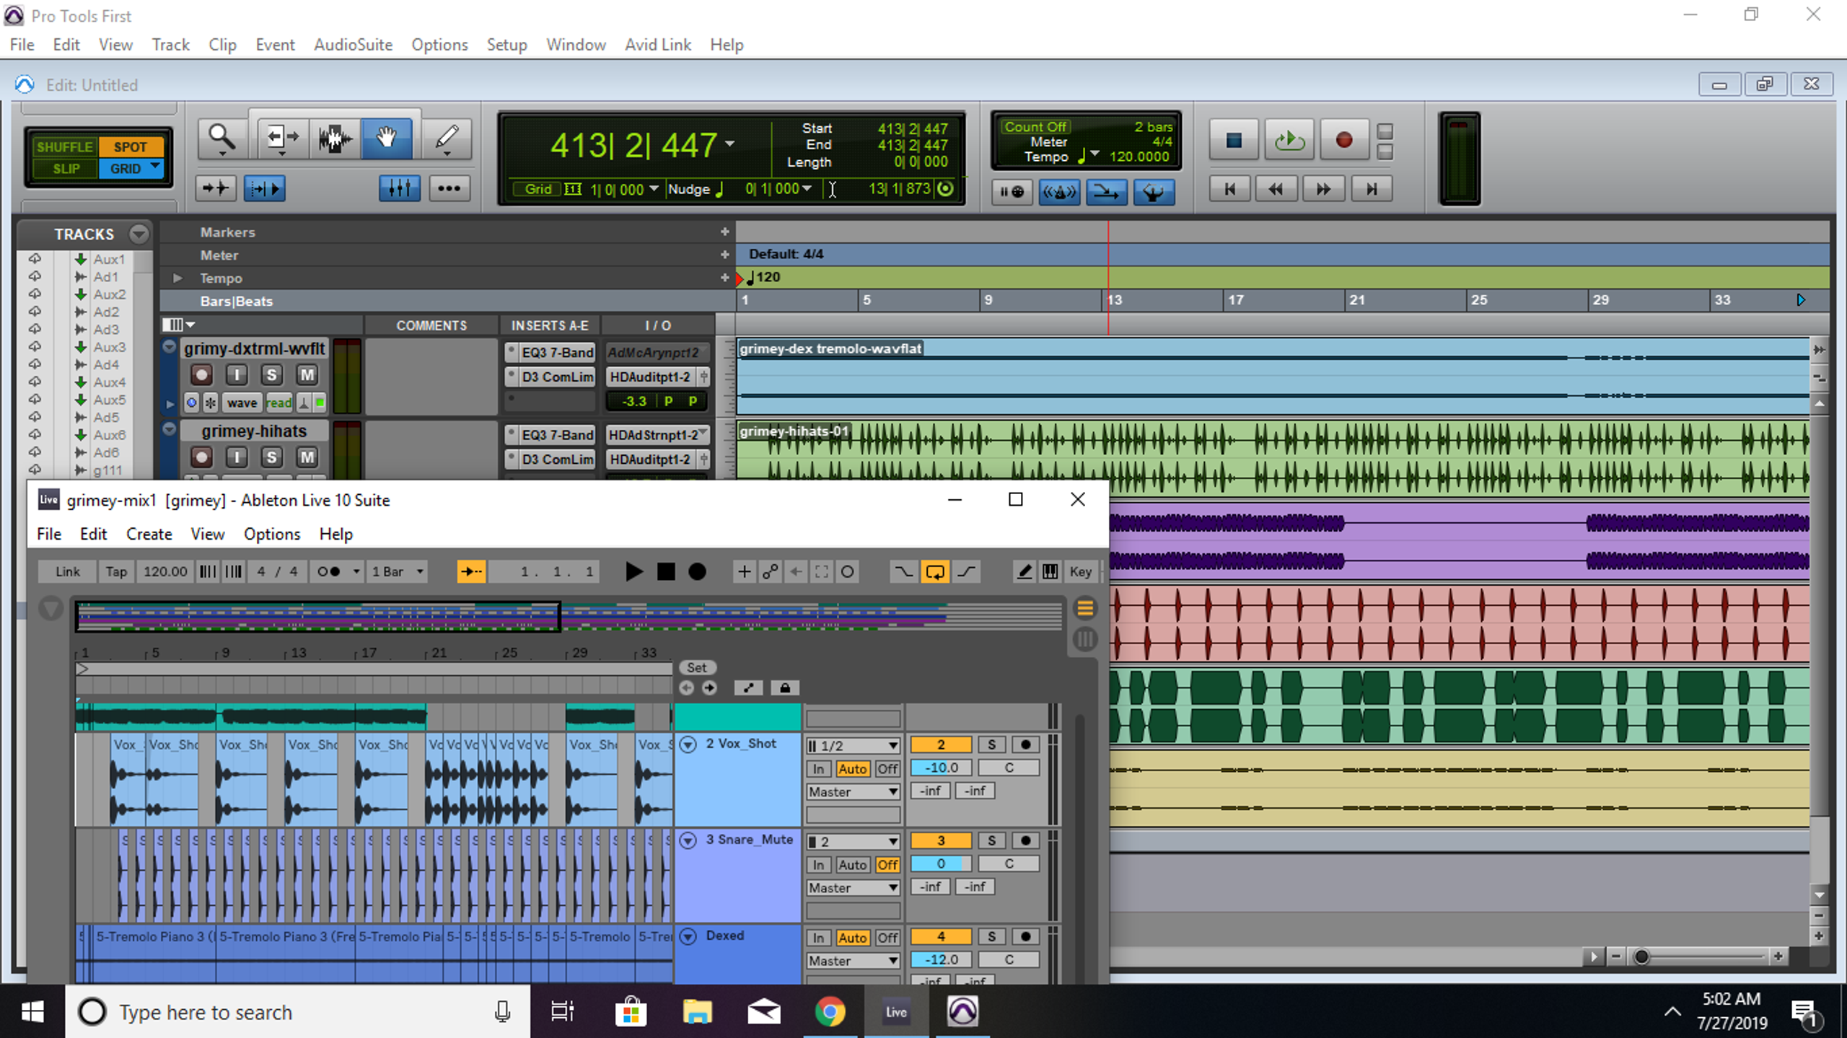Enable Ableton Draw Mode pencil
Image resolution: width=1847 pixels, height=1038 pixels.
pyautogui.click(x=1024, y=572)
